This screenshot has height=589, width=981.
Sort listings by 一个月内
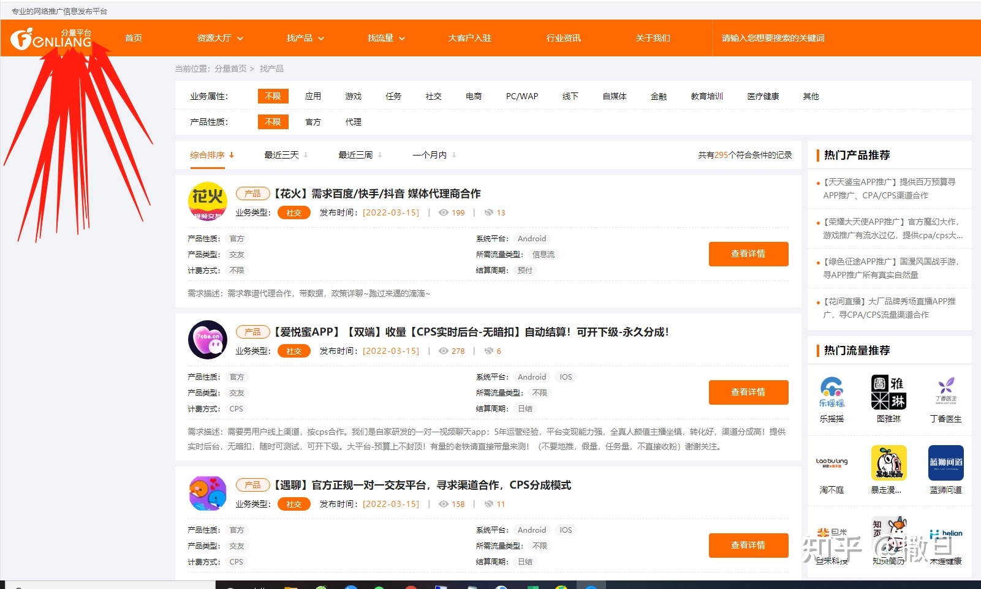(434, 155)
